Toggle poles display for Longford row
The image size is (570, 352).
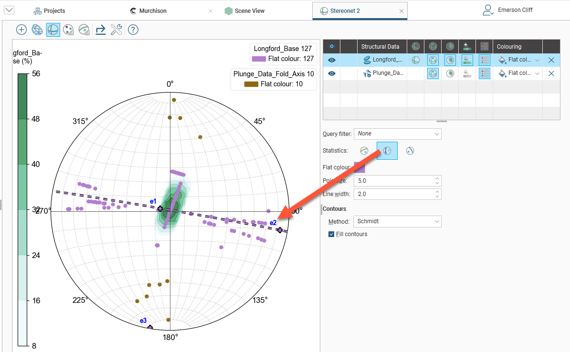[x=433, y=60]
